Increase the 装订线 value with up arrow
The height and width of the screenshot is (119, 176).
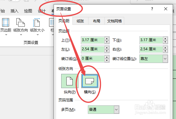[107, 57]
